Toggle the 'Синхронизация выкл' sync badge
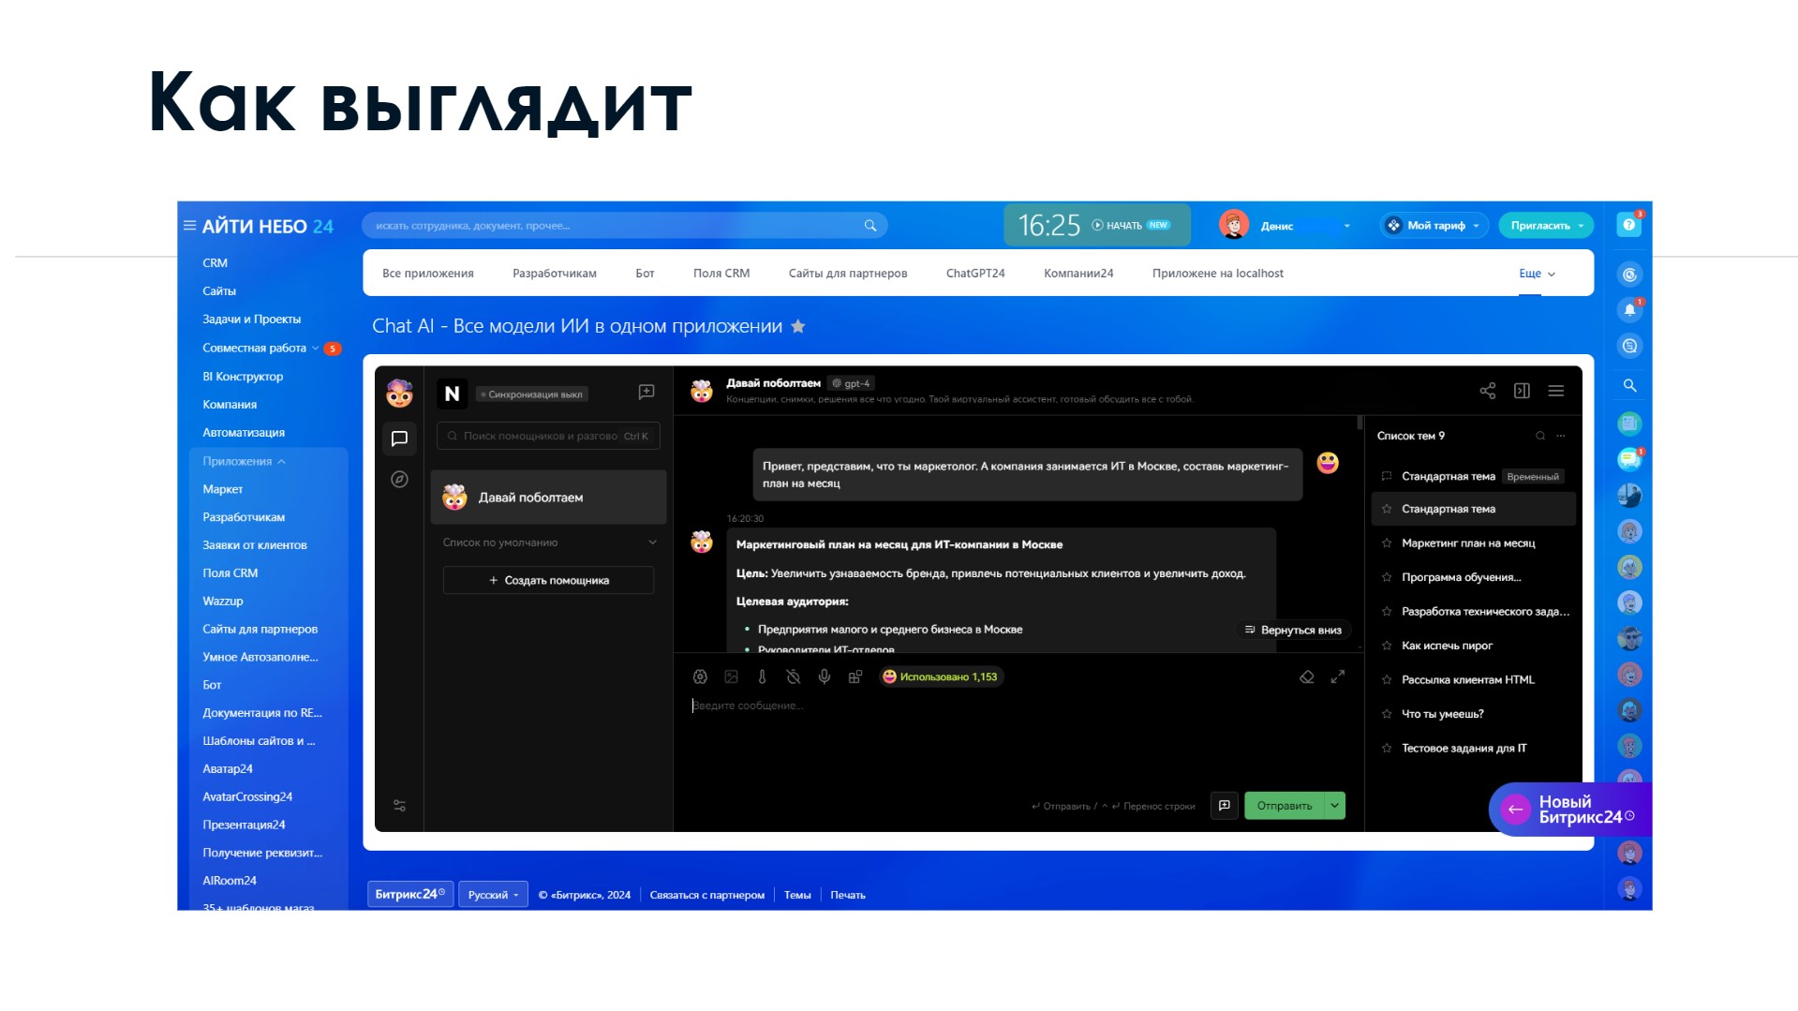Screen dimensions: 1798x1011 click(x=532, y=394)
